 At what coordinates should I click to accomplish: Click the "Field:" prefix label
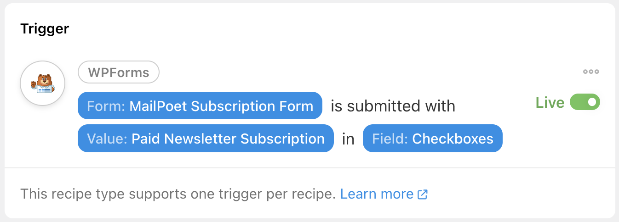(x=390, y=139)
